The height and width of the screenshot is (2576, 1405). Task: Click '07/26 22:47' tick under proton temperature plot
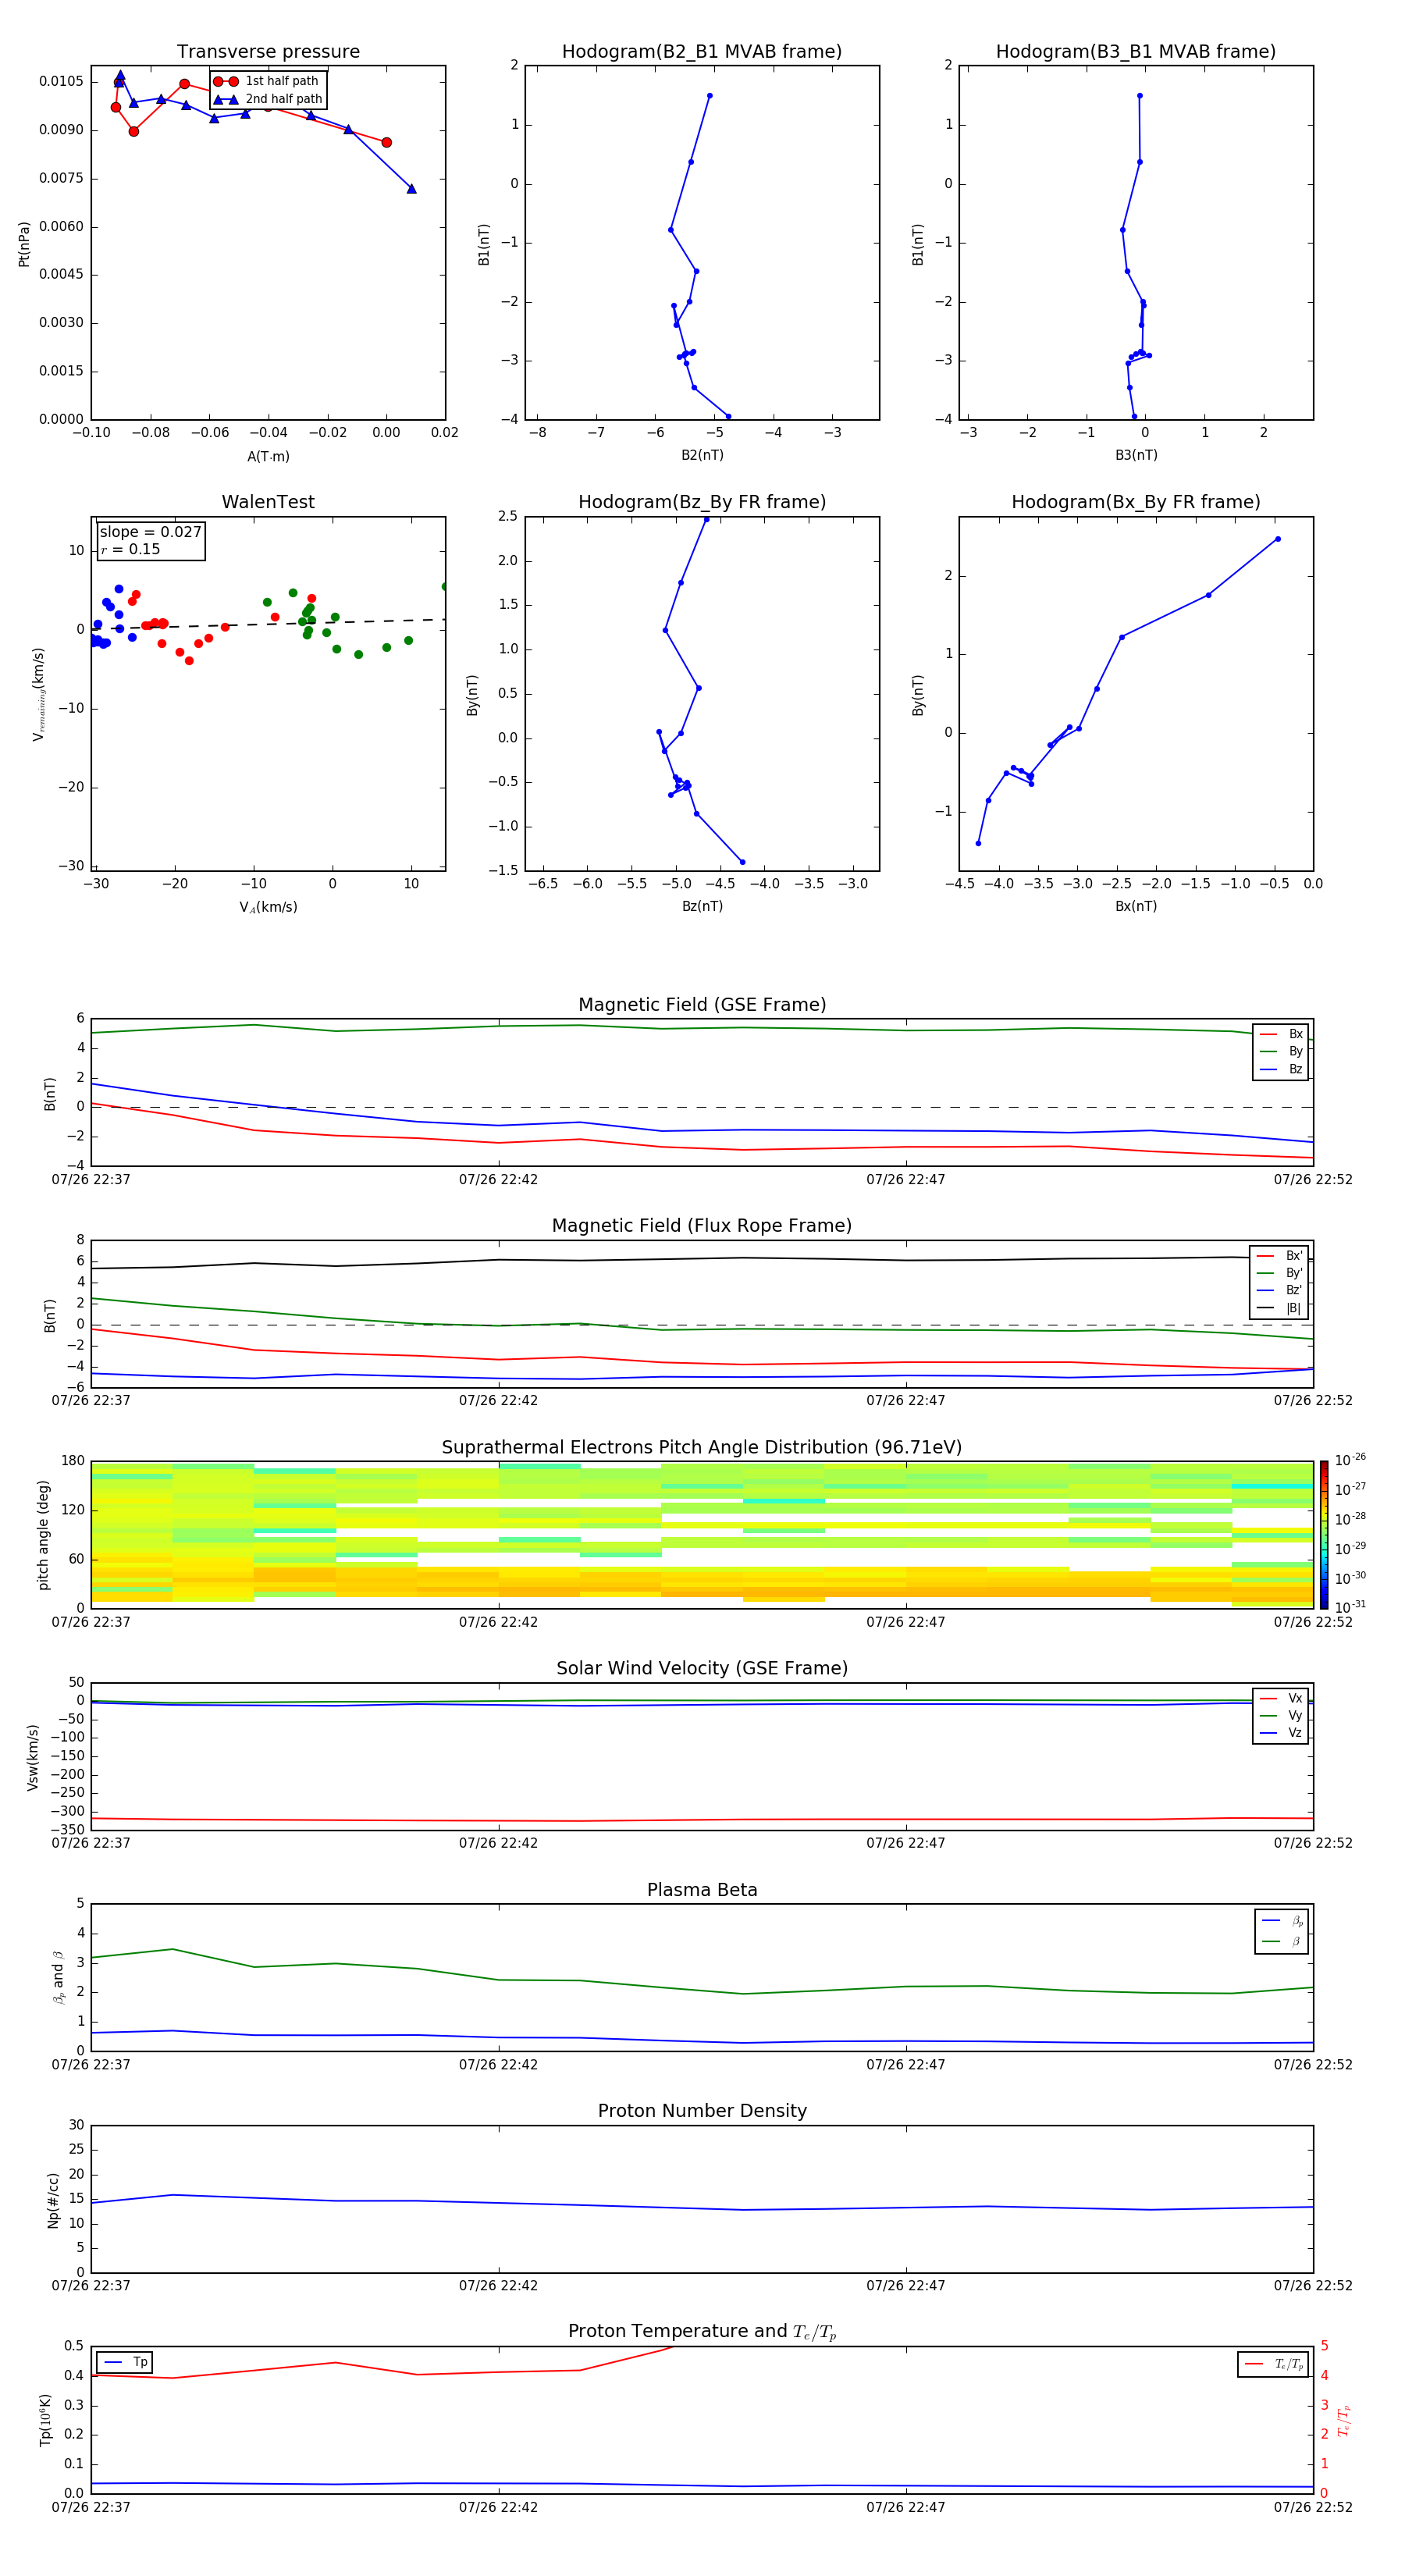tap(906, 2507)
